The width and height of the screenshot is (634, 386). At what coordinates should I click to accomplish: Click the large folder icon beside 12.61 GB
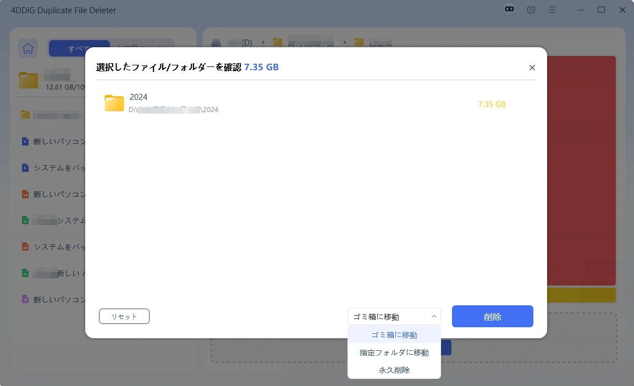click(x=28, y=80)
